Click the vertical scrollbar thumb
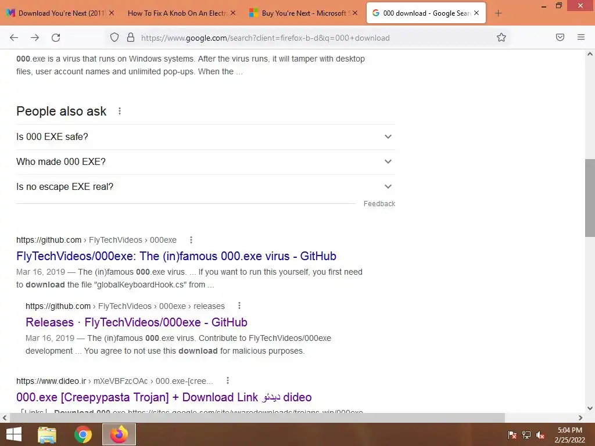 coord(590,197)
